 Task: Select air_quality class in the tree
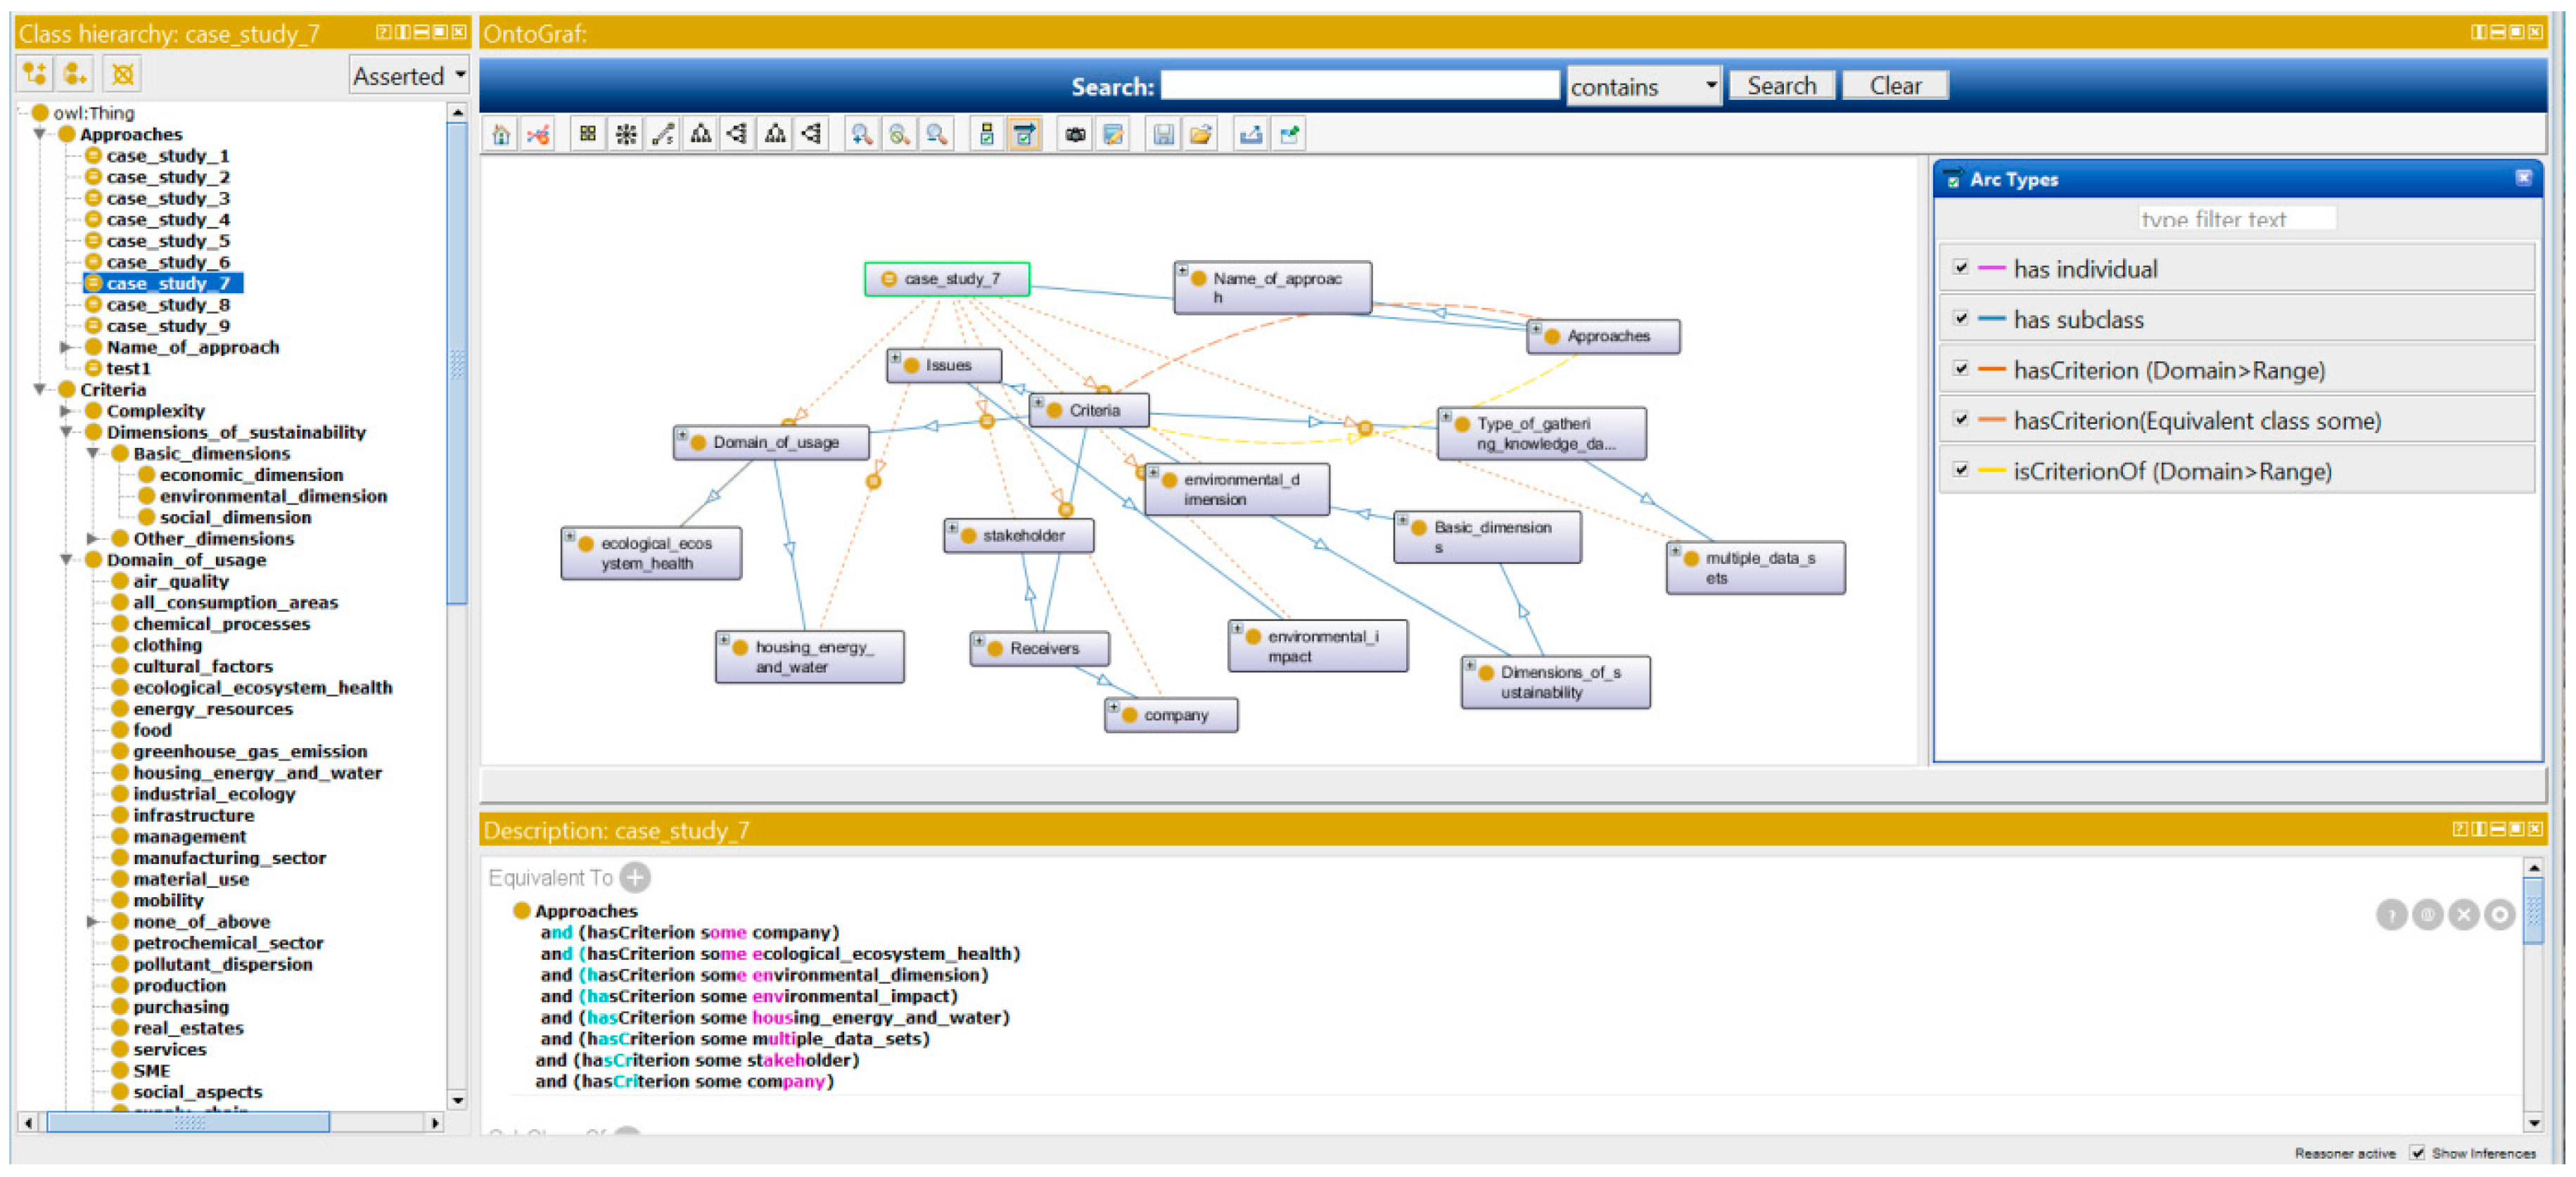(x=180, y=581)
